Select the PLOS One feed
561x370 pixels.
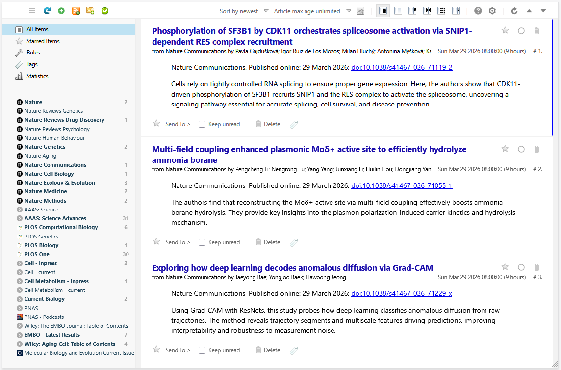(37, 254)
